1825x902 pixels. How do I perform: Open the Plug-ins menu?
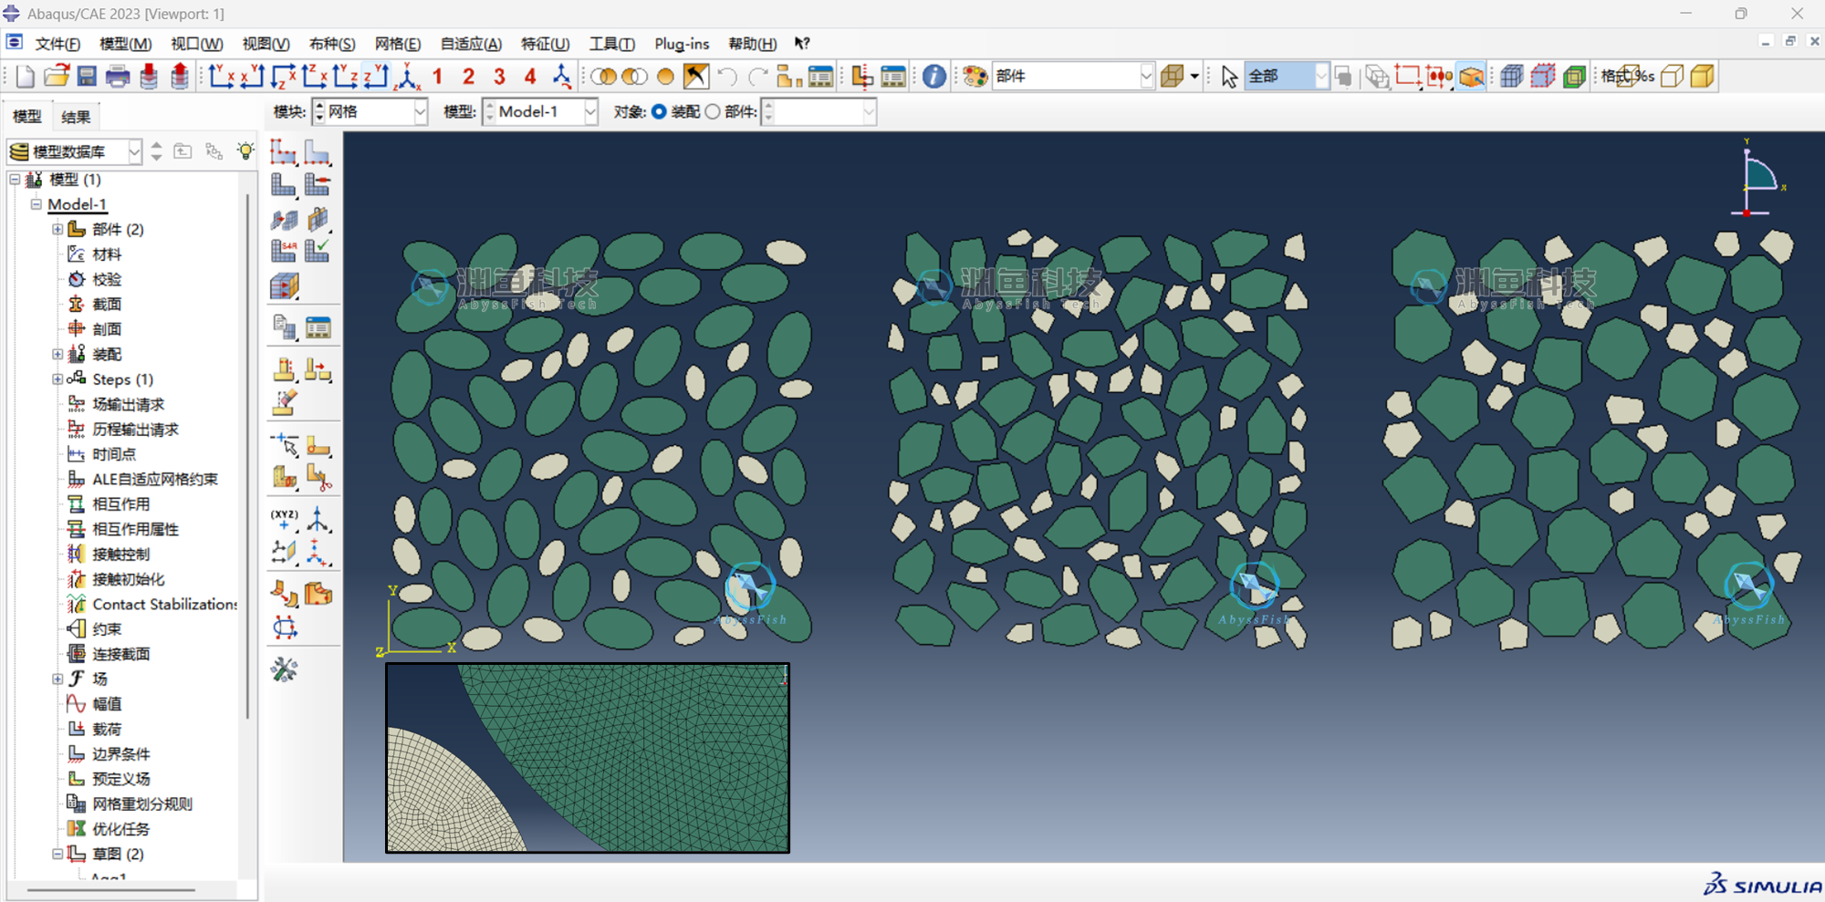click(682, 44)
